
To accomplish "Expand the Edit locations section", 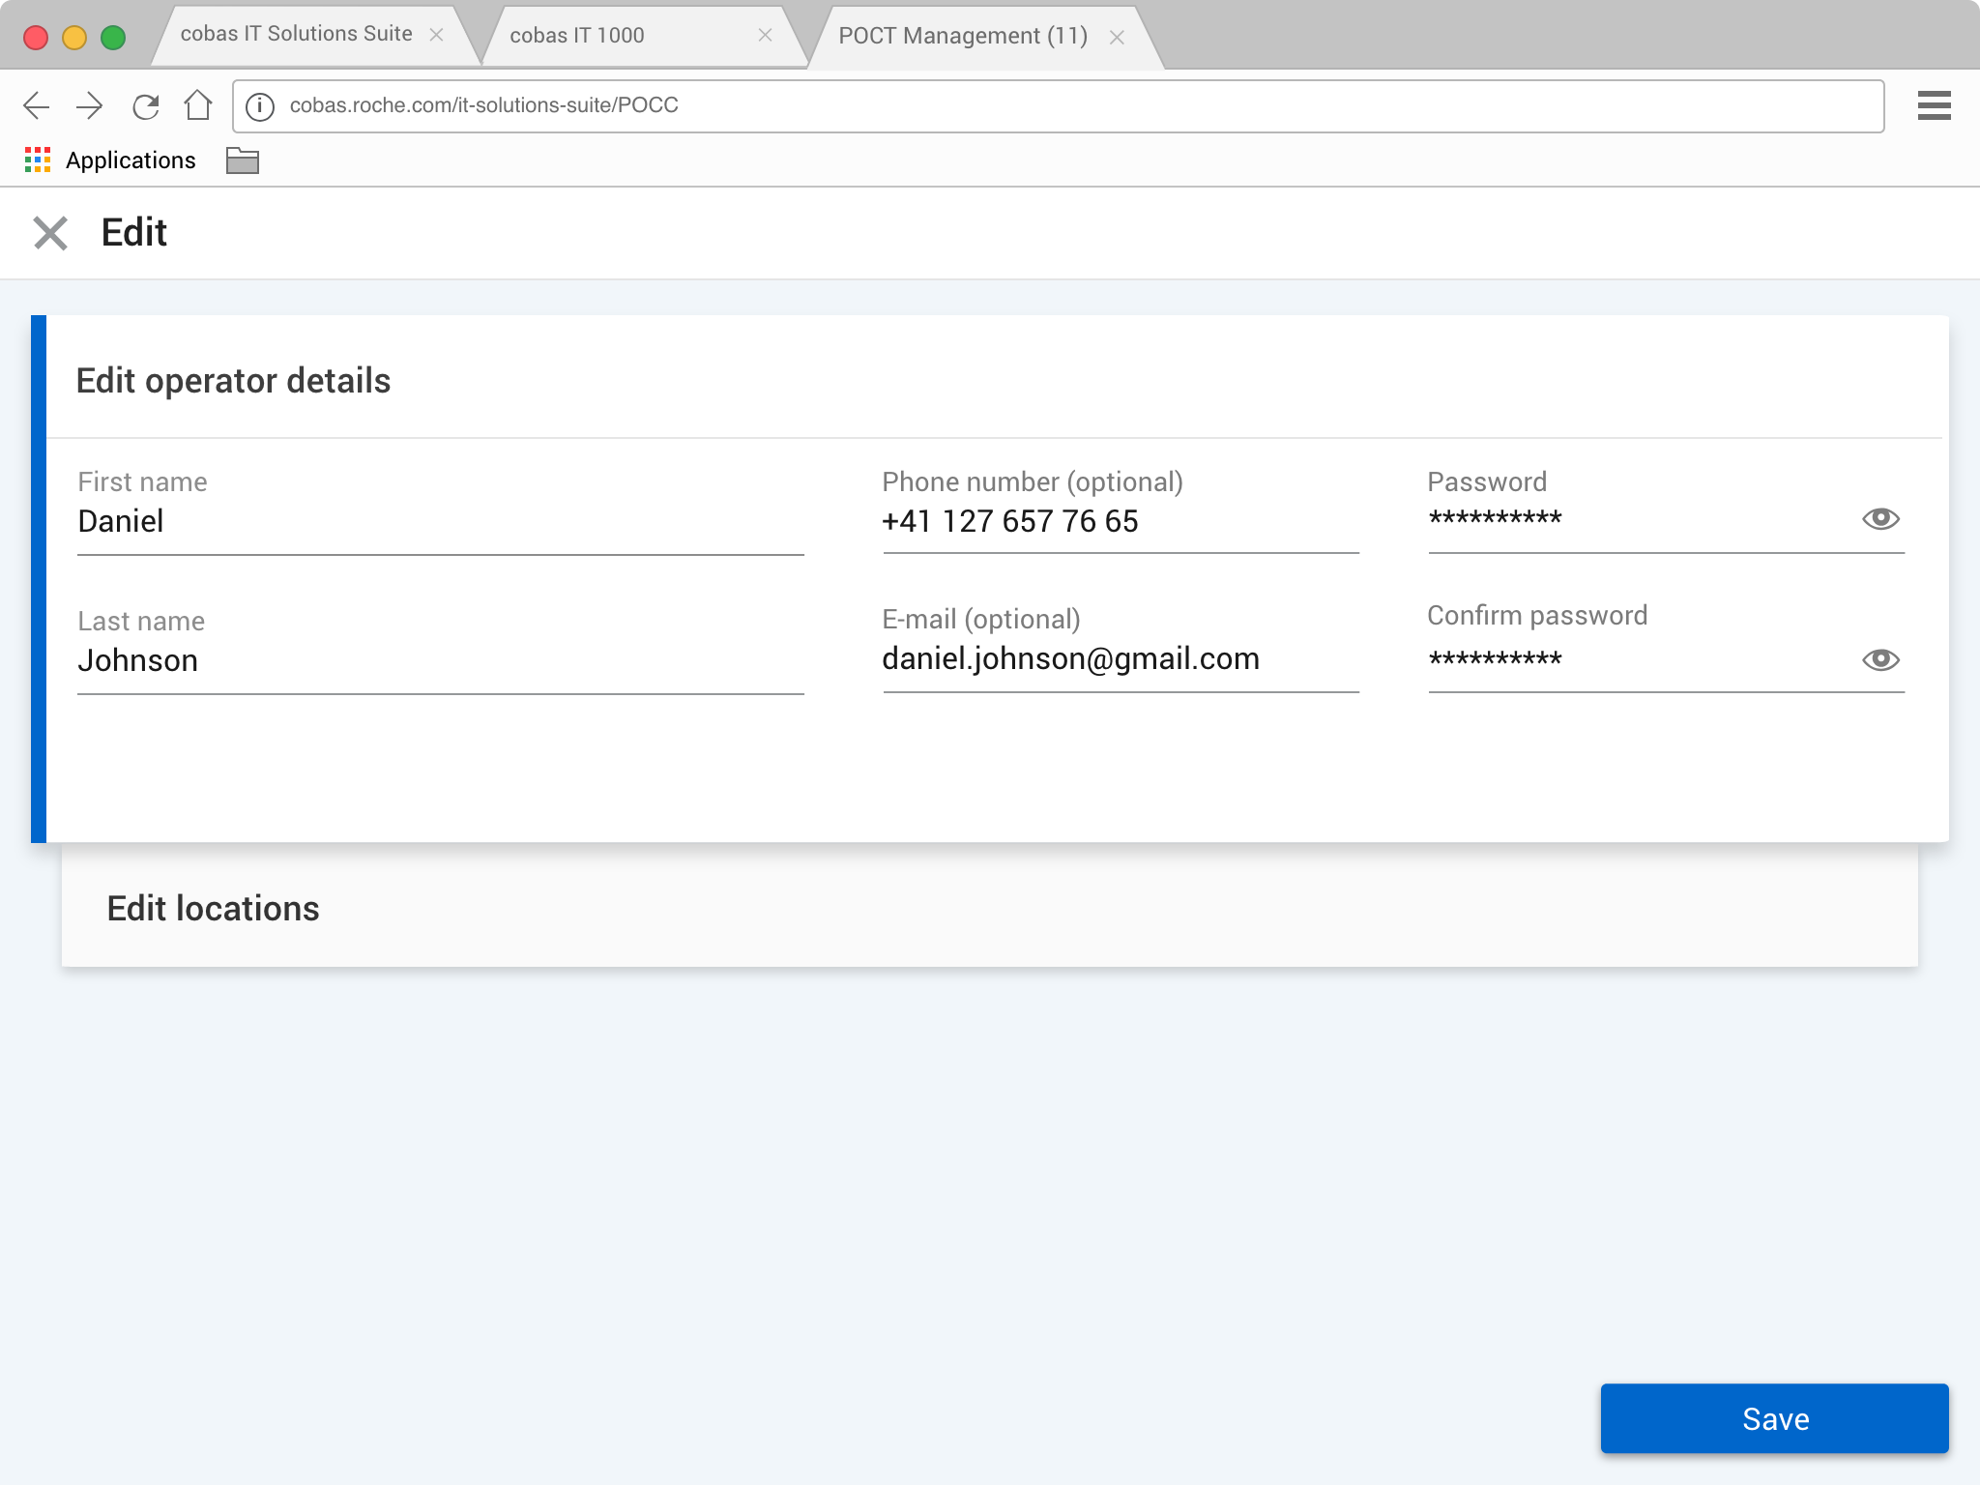I will 213,909.
